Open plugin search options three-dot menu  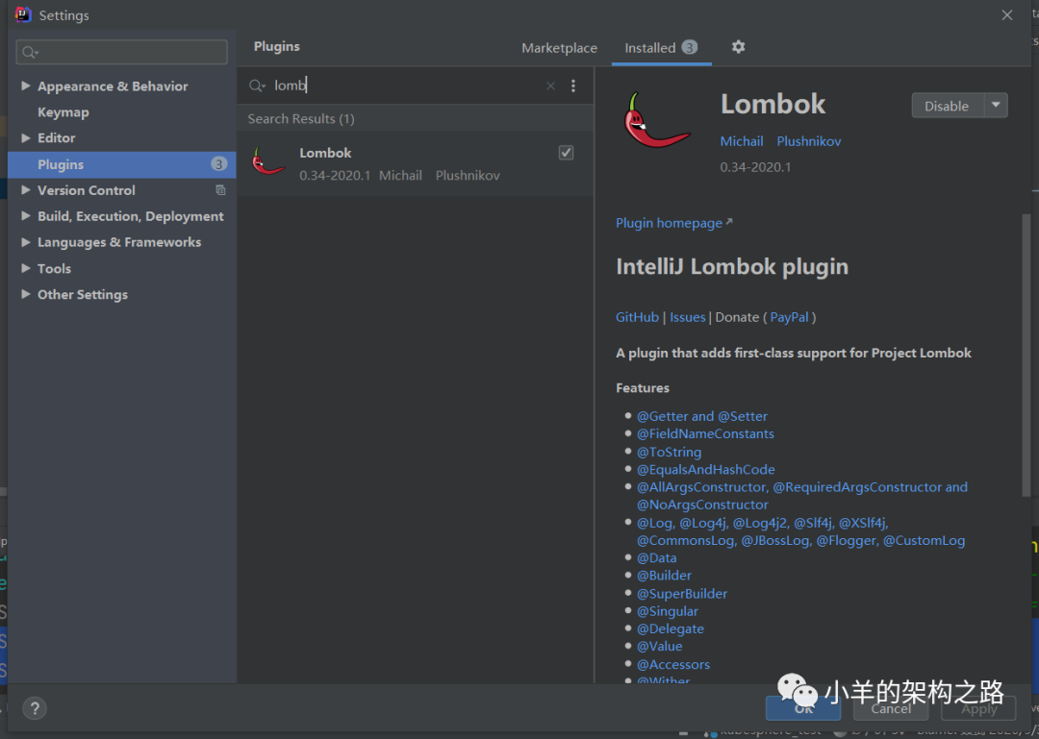[573, 86]
